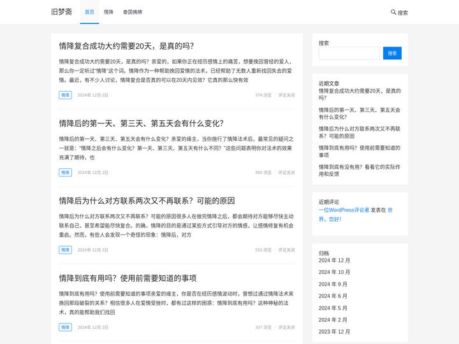Click 533 浏览 view count
459x344 pixels.
click(263, 250)
